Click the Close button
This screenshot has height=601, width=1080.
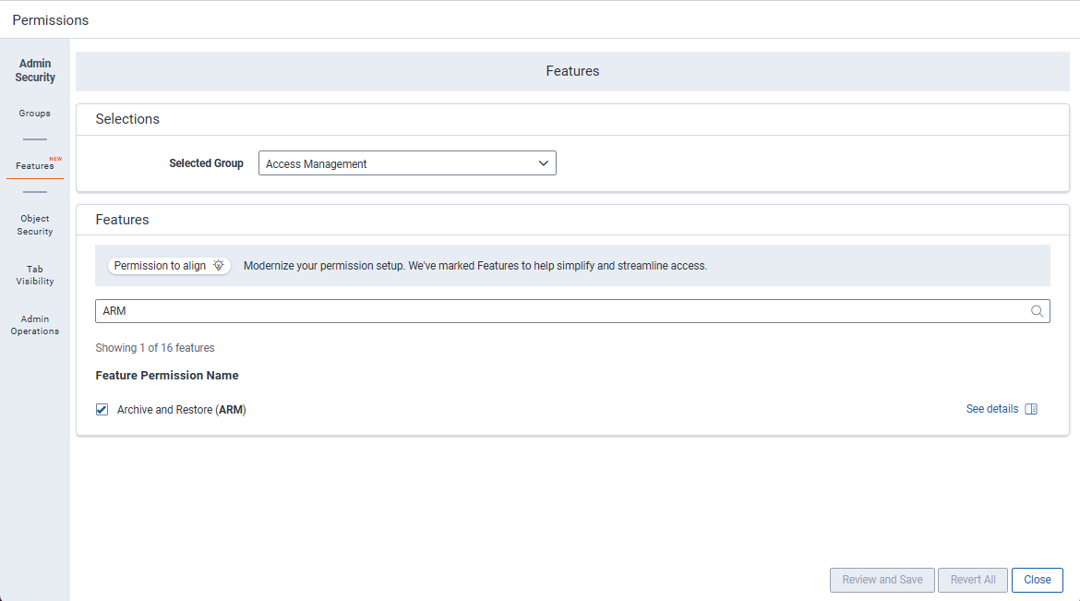tap(1037, 580)
